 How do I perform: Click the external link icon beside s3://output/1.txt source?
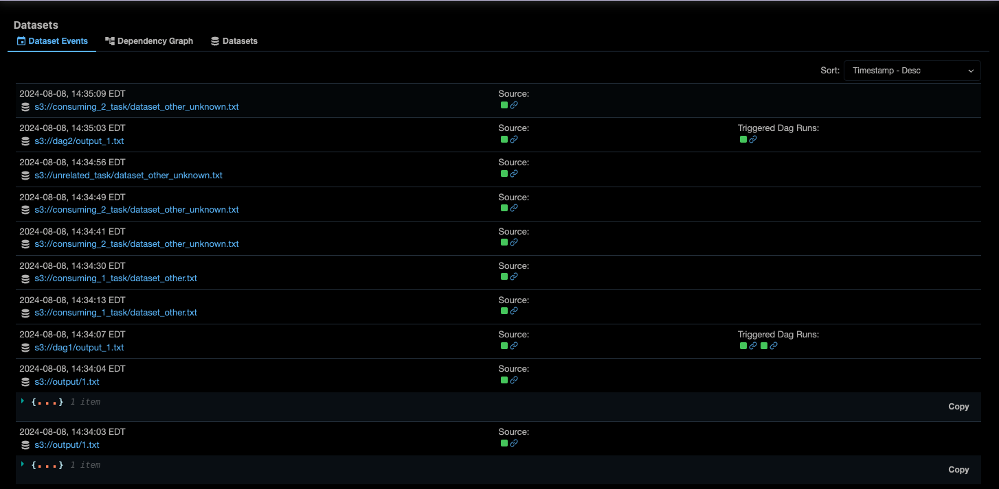click(x=514, y=380)
